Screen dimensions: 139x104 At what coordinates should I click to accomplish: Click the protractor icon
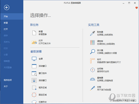92,79
